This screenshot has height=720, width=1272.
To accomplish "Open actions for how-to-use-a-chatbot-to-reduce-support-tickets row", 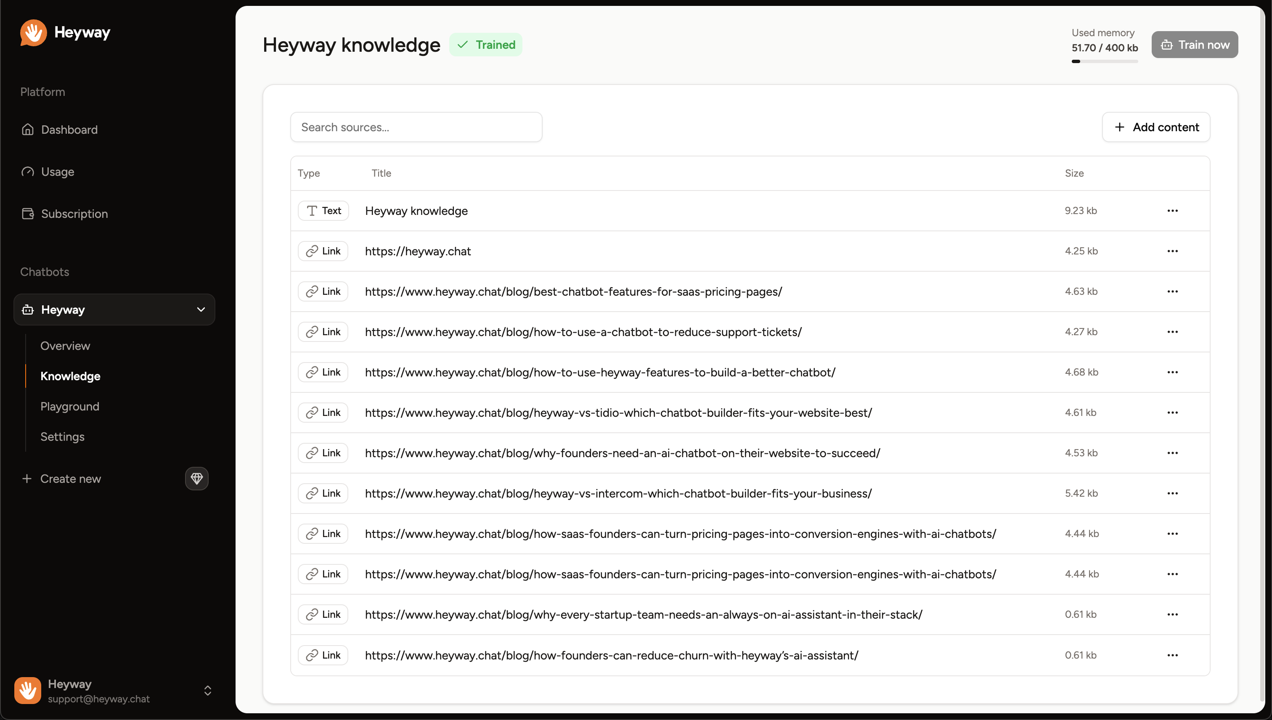I will pos(1173,332).
